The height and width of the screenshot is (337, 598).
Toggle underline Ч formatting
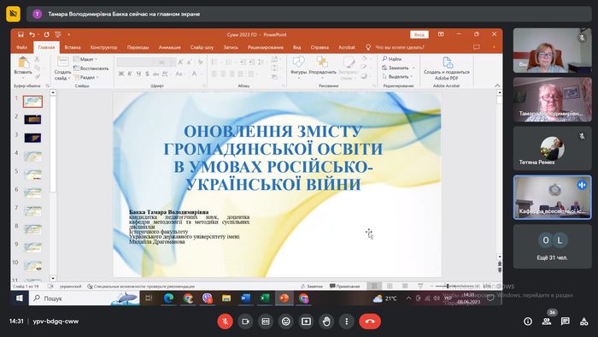[138, 74]
